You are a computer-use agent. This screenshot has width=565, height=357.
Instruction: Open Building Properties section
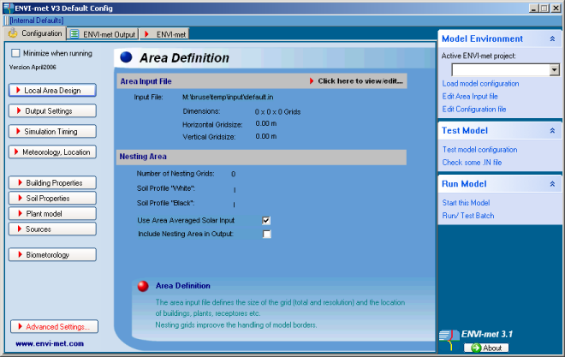52,182
